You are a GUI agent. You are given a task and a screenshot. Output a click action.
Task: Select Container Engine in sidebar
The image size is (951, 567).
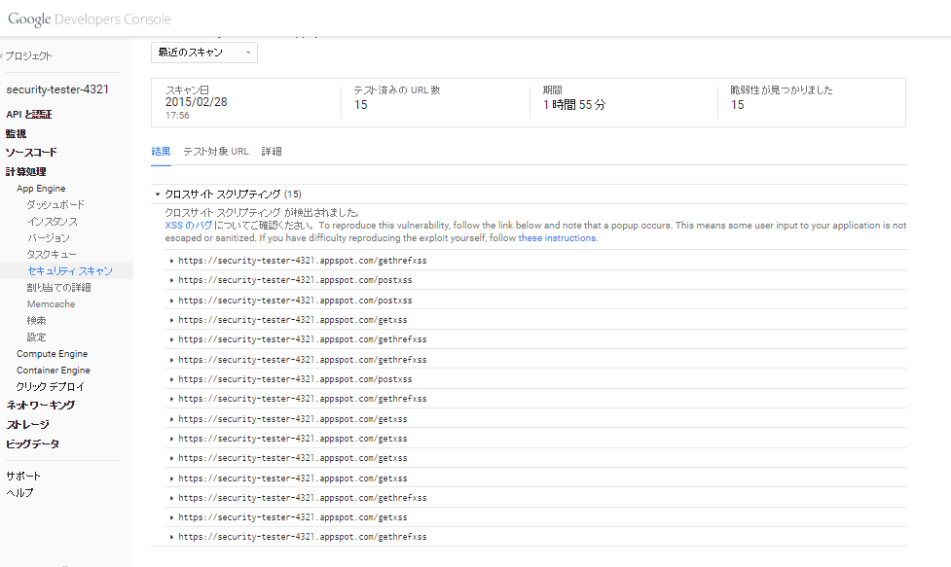click(54, 371)
